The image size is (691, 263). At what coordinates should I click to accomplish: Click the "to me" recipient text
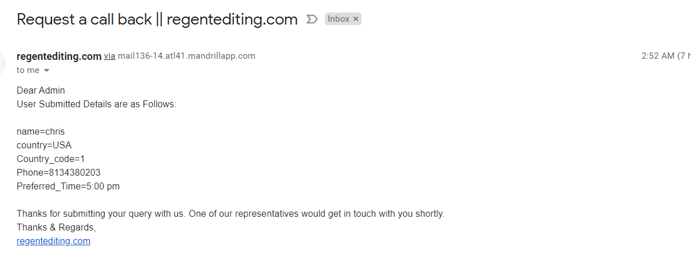tap(28, 70)
